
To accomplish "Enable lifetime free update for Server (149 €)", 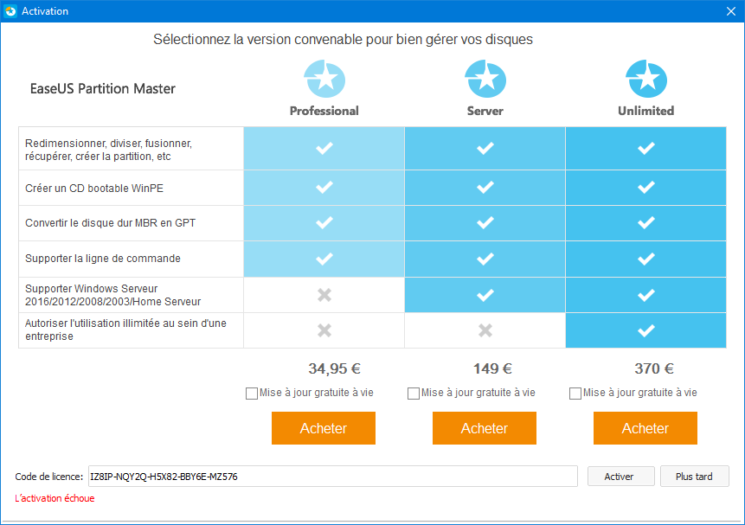I will pyautogui.click(x=414, y=394).
